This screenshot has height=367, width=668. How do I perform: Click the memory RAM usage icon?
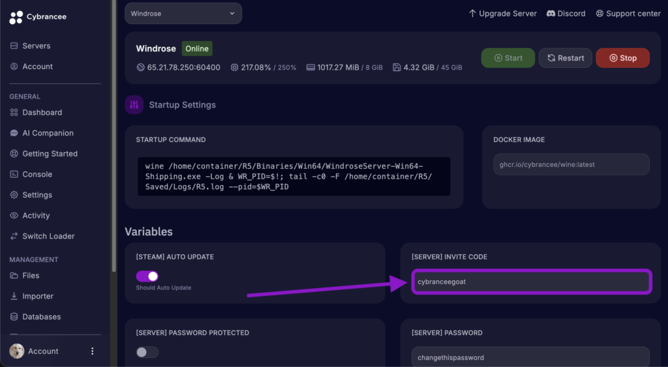tap(311, 67)
